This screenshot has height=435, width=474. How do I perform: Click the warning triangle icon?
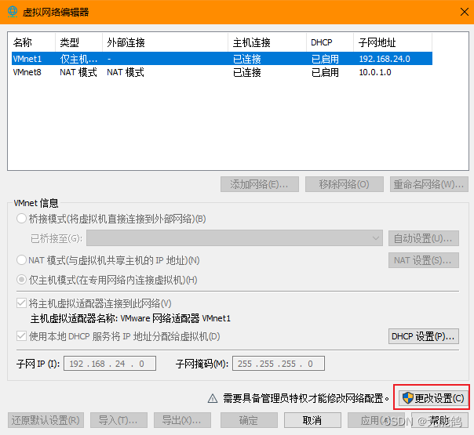(213, 398)
